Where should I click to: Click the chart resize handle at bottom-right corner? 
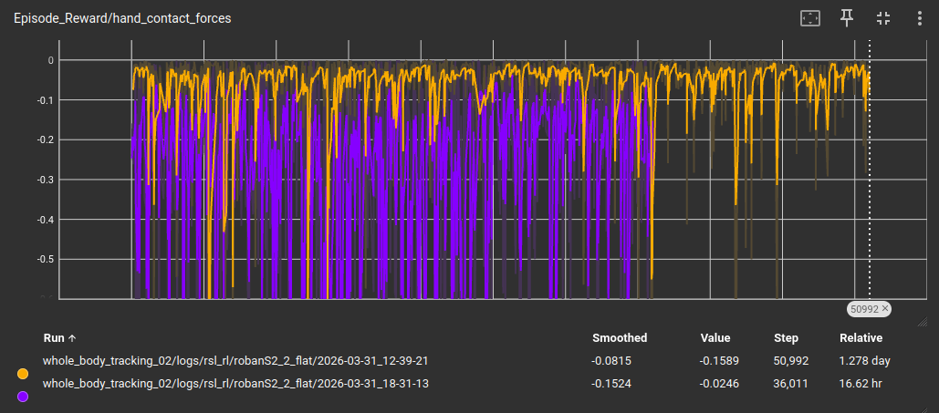[x=922, y=320]
